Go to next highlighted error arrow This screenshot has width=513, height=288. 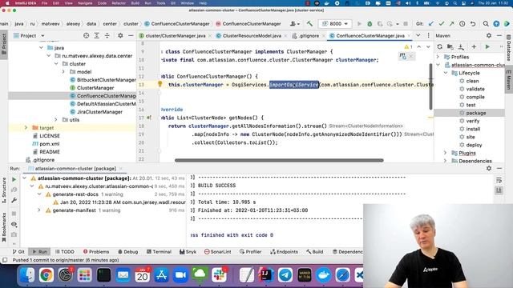tap(428, 47)
